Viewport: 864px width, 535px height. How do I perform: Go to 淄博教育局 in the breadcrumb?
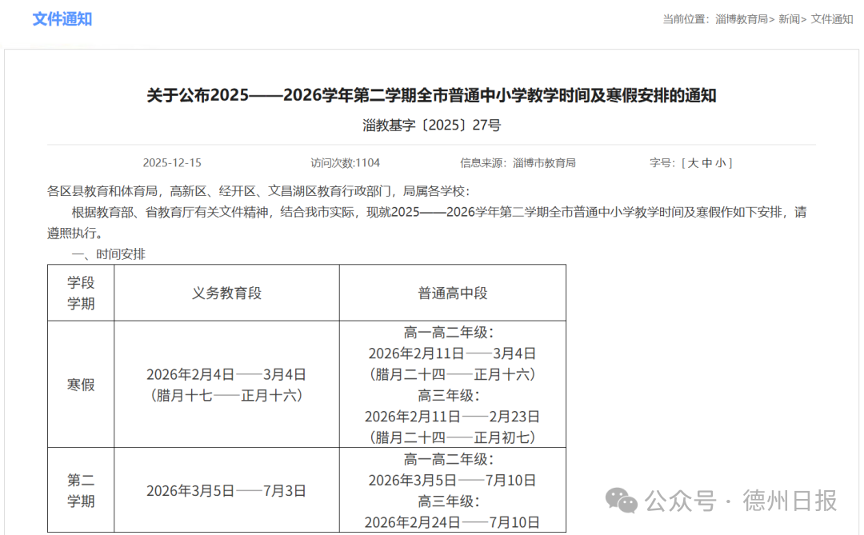(742, 19)
